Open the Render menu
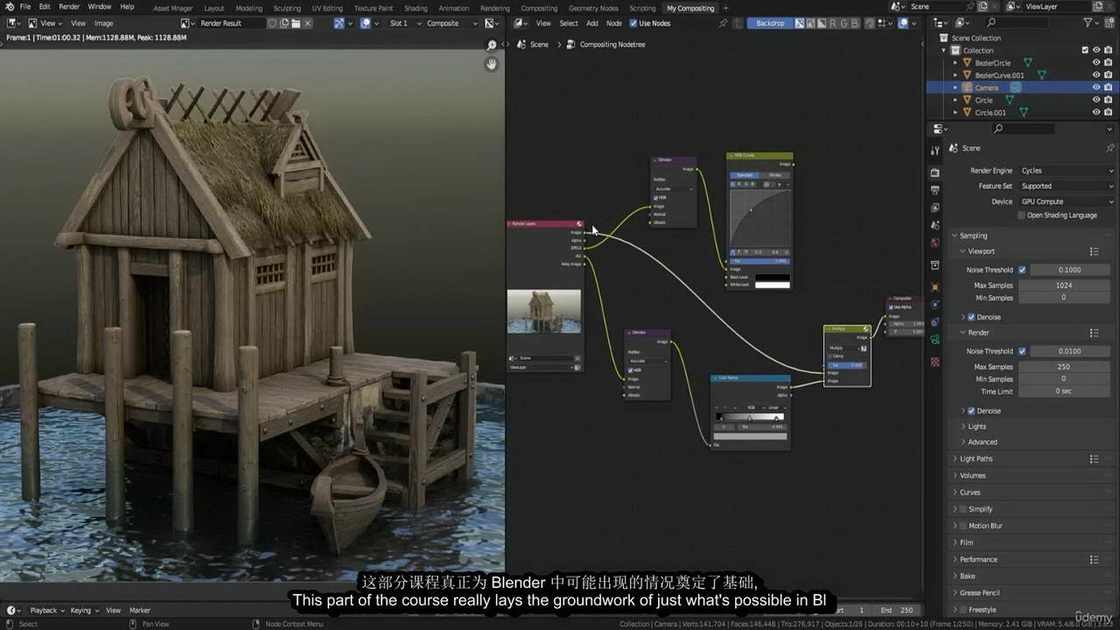Image resolution: width=1120 pixels, height=630 pixels. [69, 7]
